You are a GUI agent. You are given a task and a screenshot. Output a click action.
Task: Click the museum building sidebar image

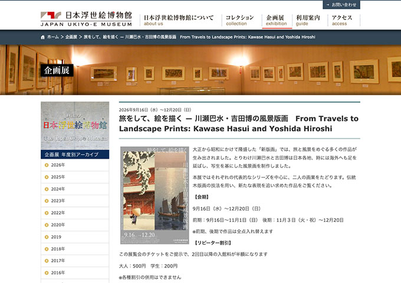75,126
